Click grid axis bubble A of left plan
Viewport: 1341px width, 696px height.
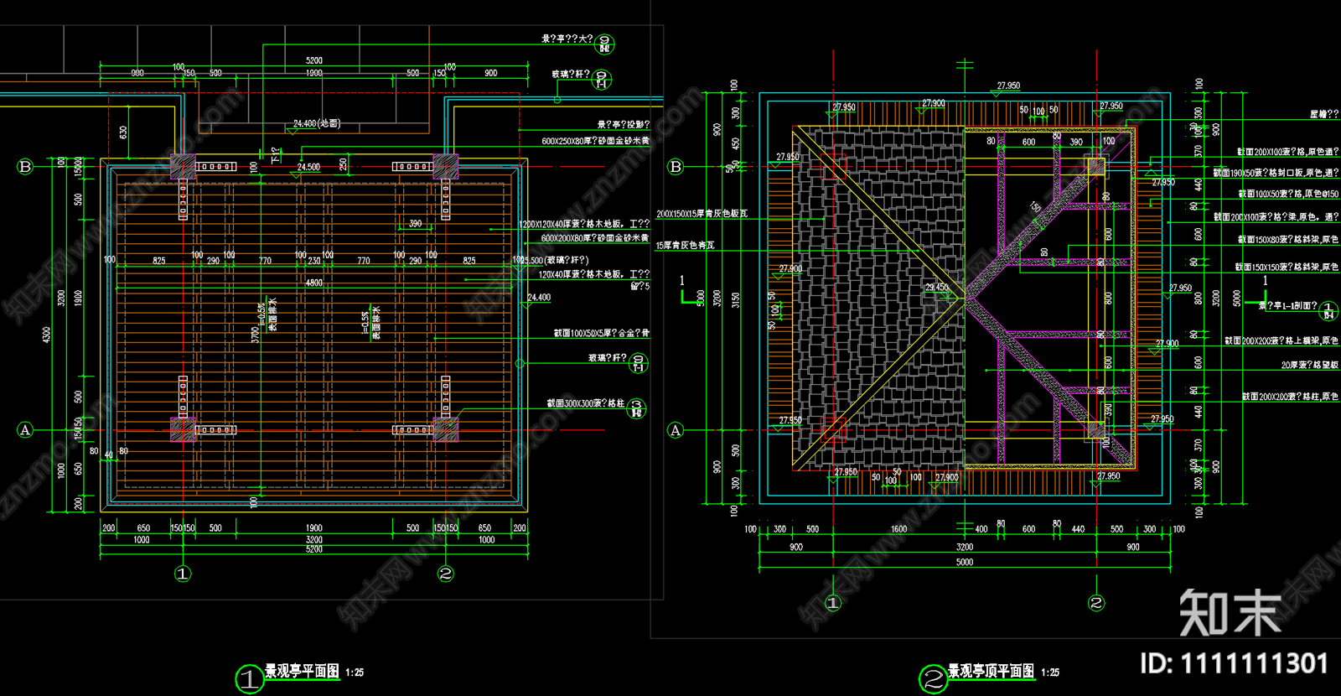pos(25,430)
